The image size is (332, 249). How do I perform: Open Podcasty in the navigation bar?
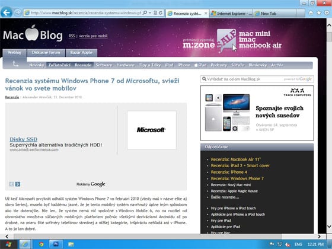point(219,65)
